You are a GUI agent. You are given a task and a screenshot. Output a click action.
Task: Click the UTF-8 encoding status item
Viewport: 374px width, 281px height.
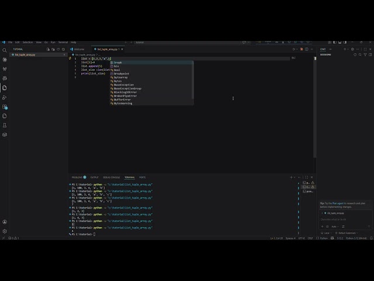pos(302,238)
